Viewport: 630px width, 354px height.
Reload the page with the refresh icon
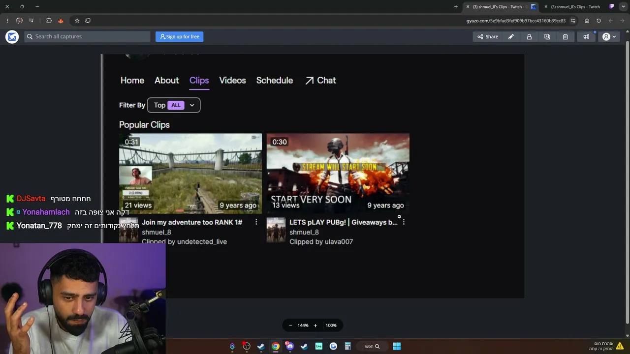tap(598, 21)
